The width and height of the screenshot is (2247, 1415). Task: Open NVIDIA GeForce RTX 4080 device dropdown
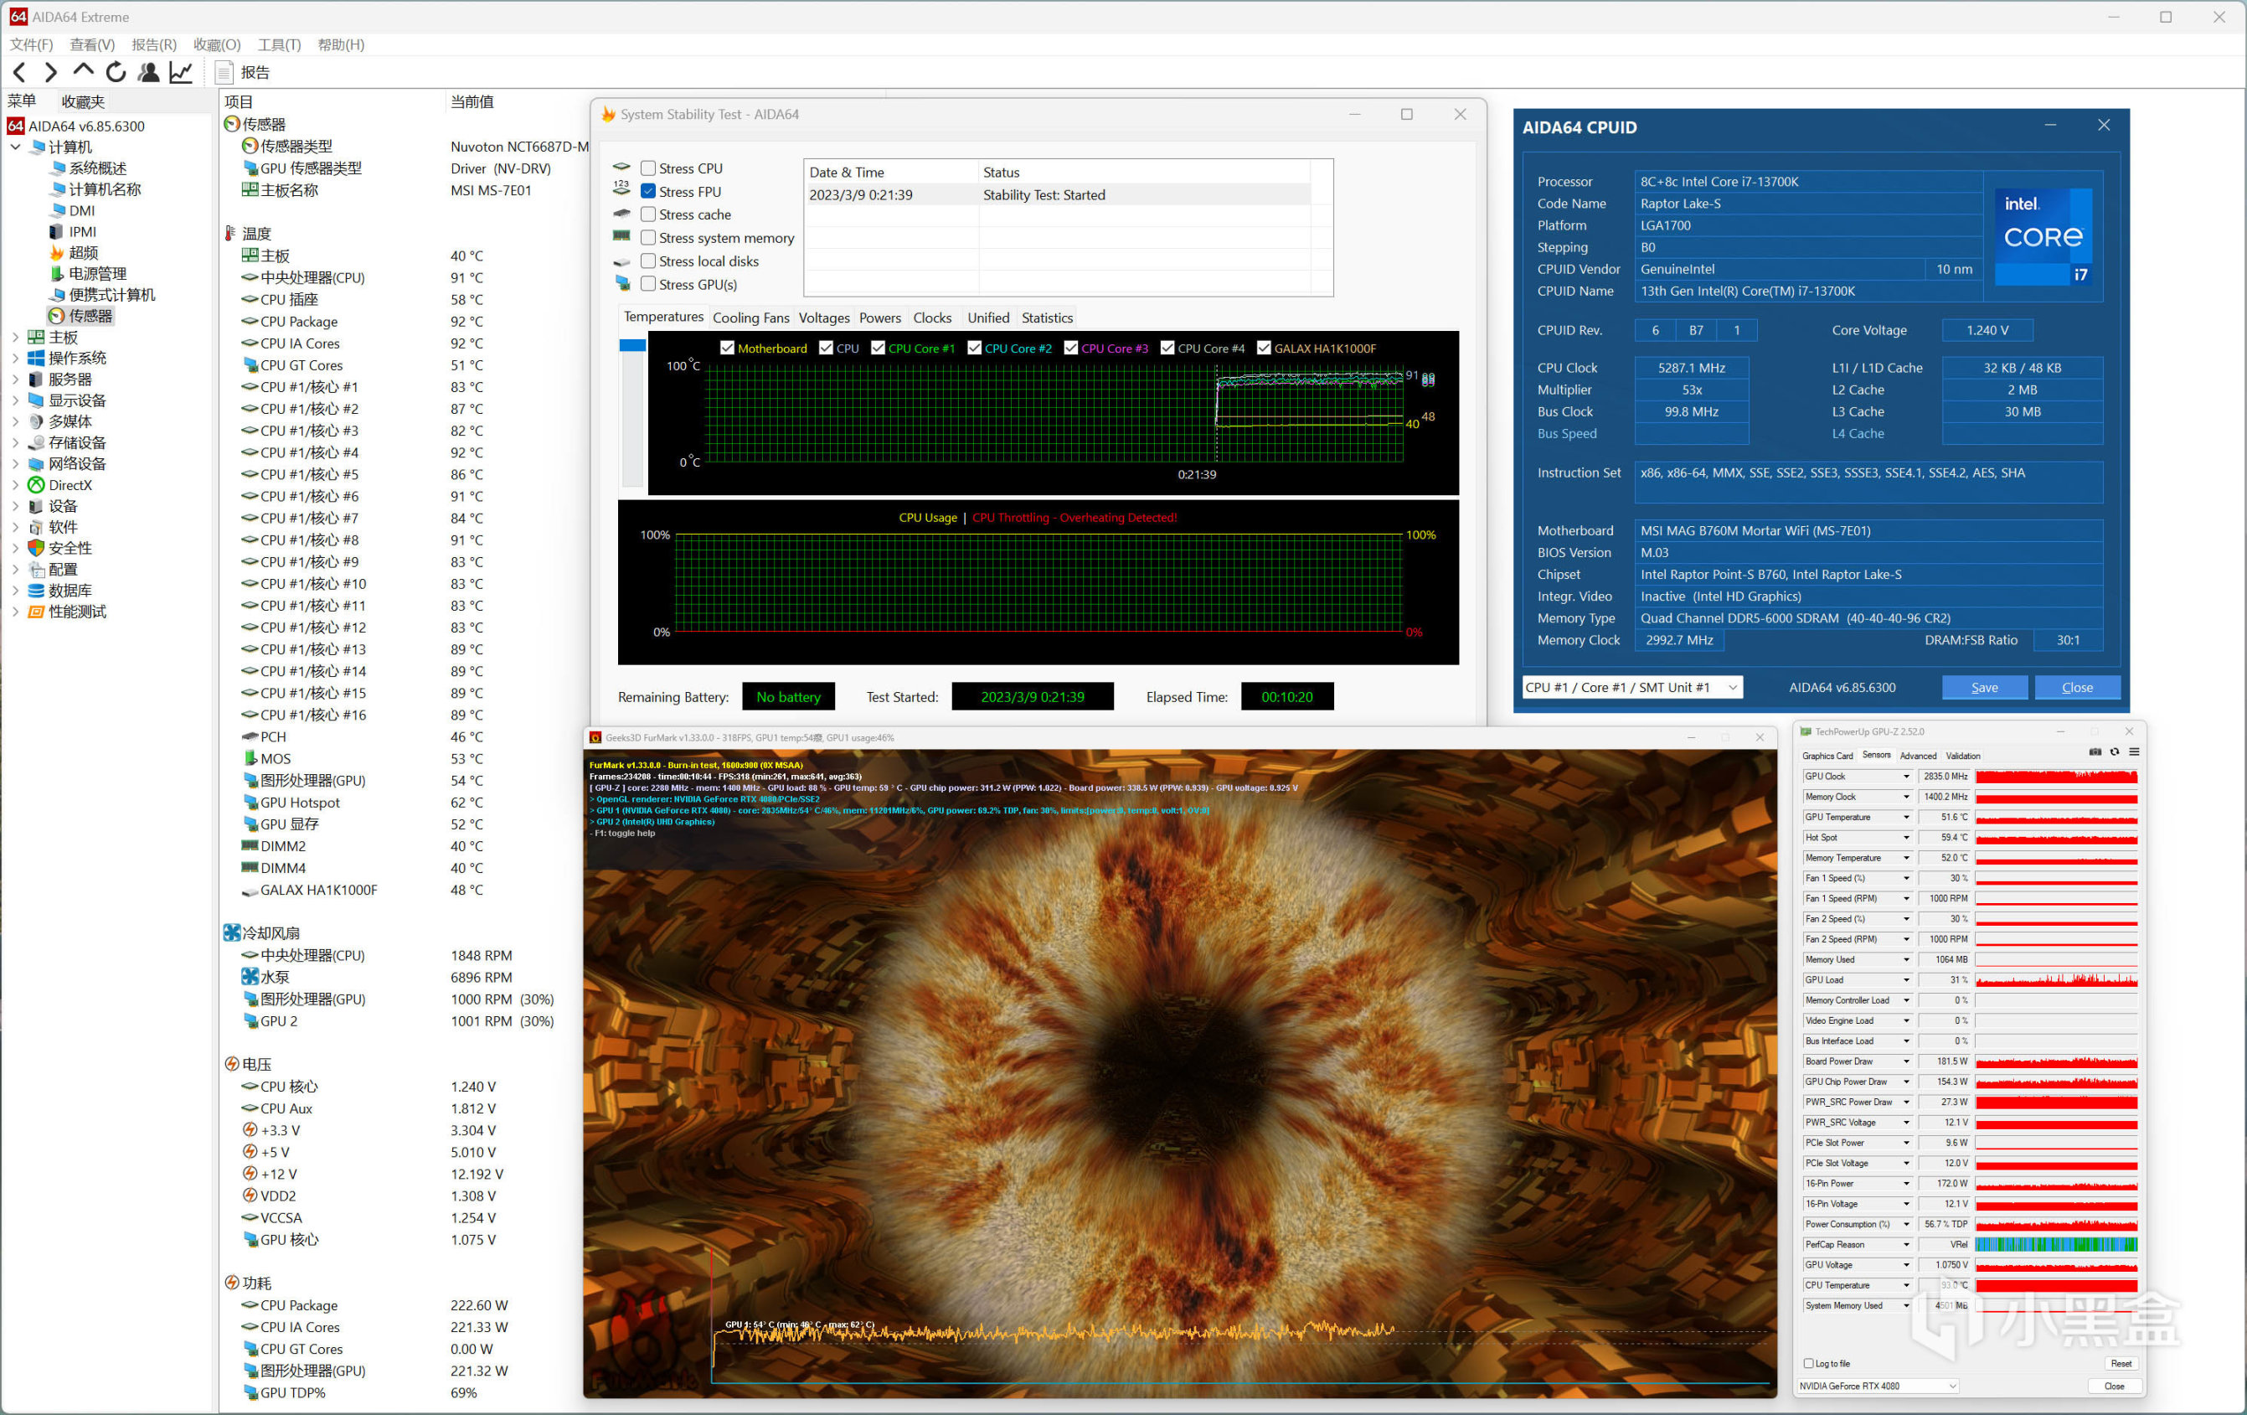(1878, 1386)
